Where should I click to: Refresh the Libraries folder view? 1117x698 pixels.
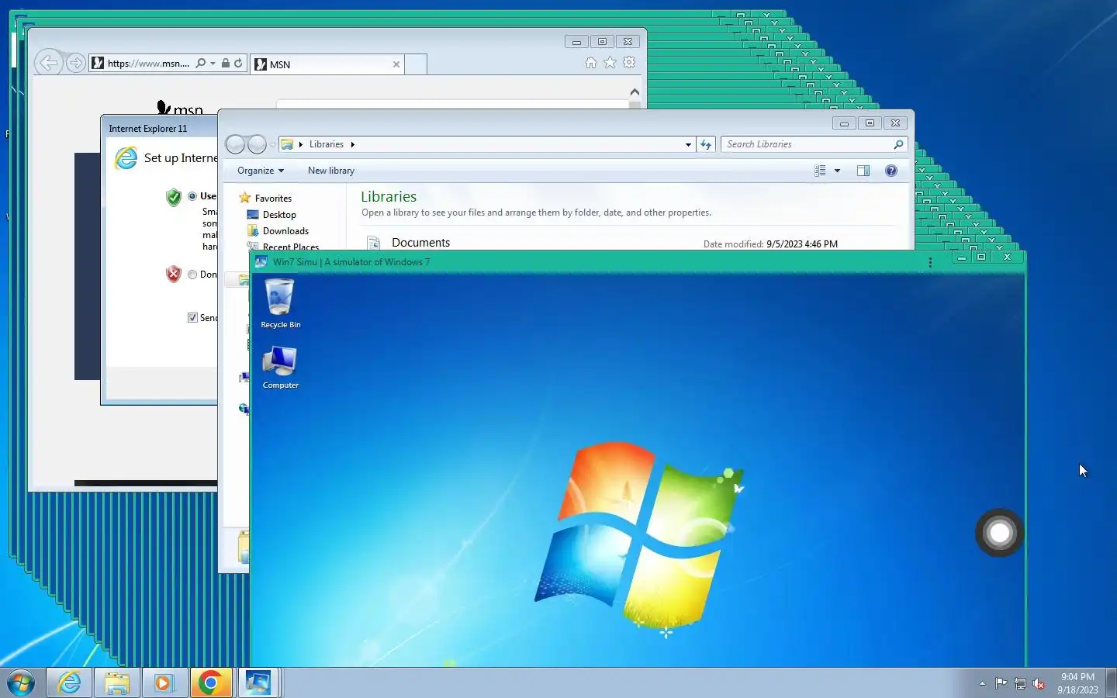click(706, 144)
